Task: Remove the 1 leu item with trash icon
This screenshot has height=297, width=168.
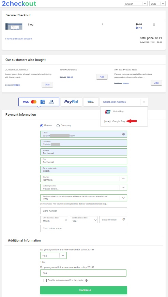Action: pyautogui.click(x=154, y=24)
